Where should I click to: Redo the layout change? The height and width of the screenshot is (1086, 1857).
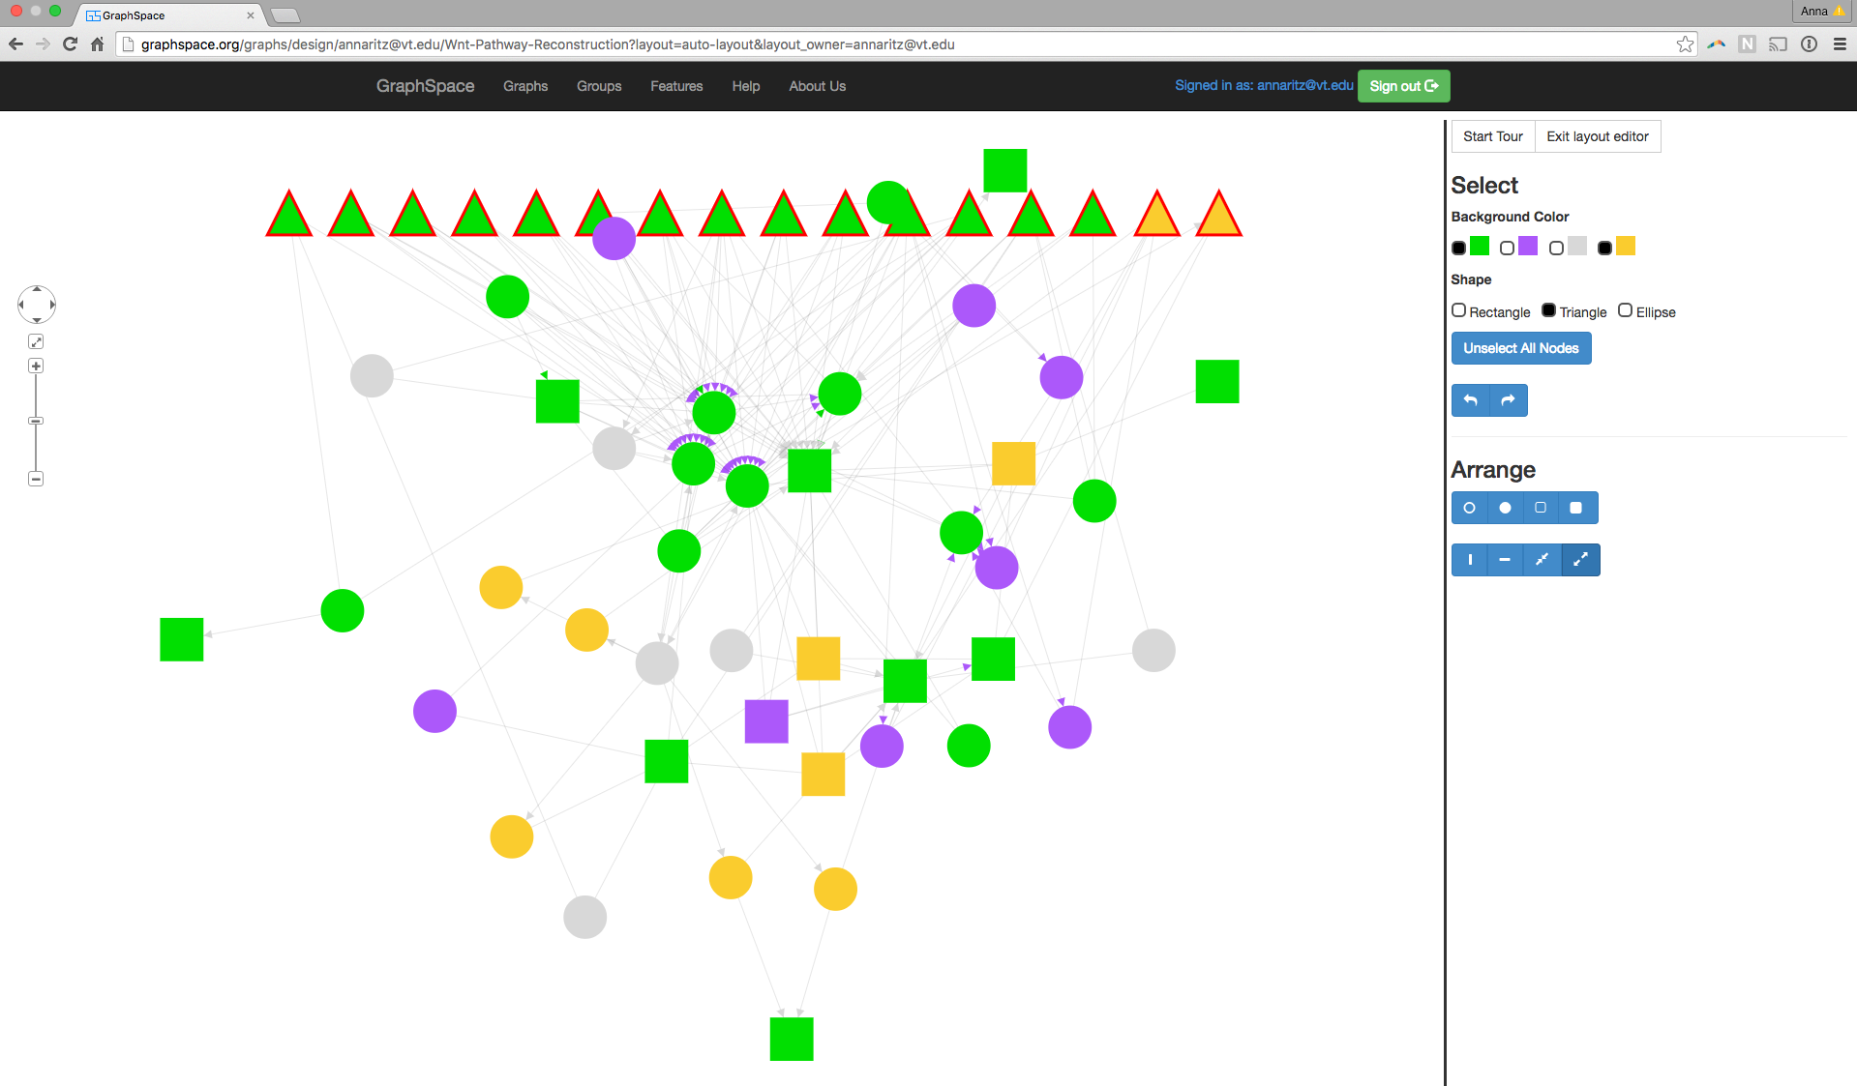(1509, 400)
